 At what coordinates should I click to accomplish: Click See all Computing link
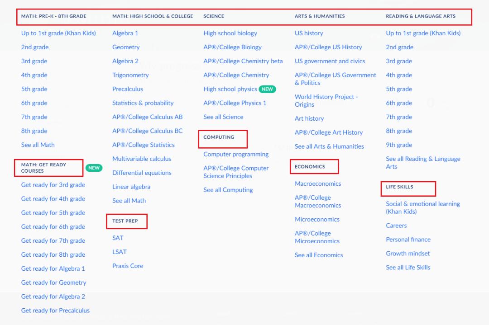coord(228,190)
